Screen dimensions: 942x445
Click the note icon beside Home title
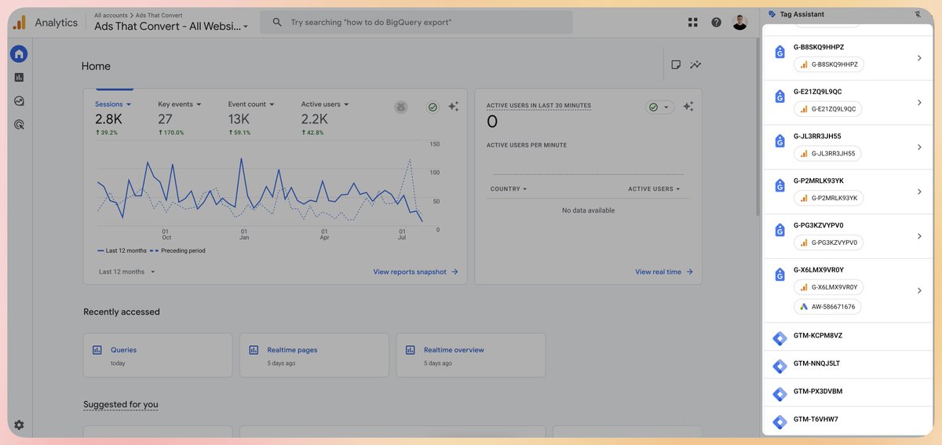pyautogui.click(x=675, y=64)
